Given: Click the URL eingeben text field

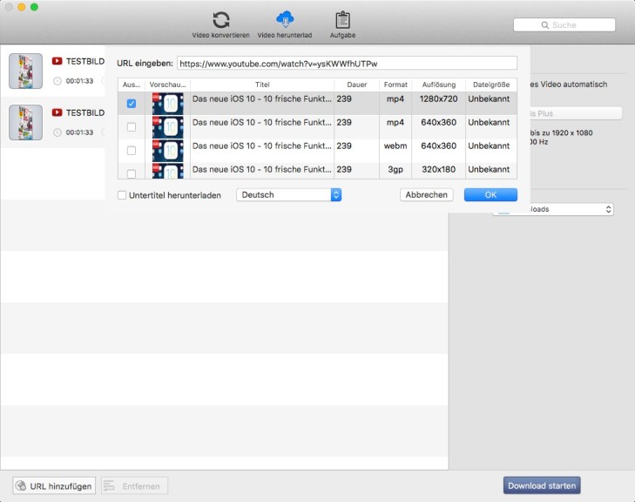Looking at the screenshot, I should tap(347, 64).
